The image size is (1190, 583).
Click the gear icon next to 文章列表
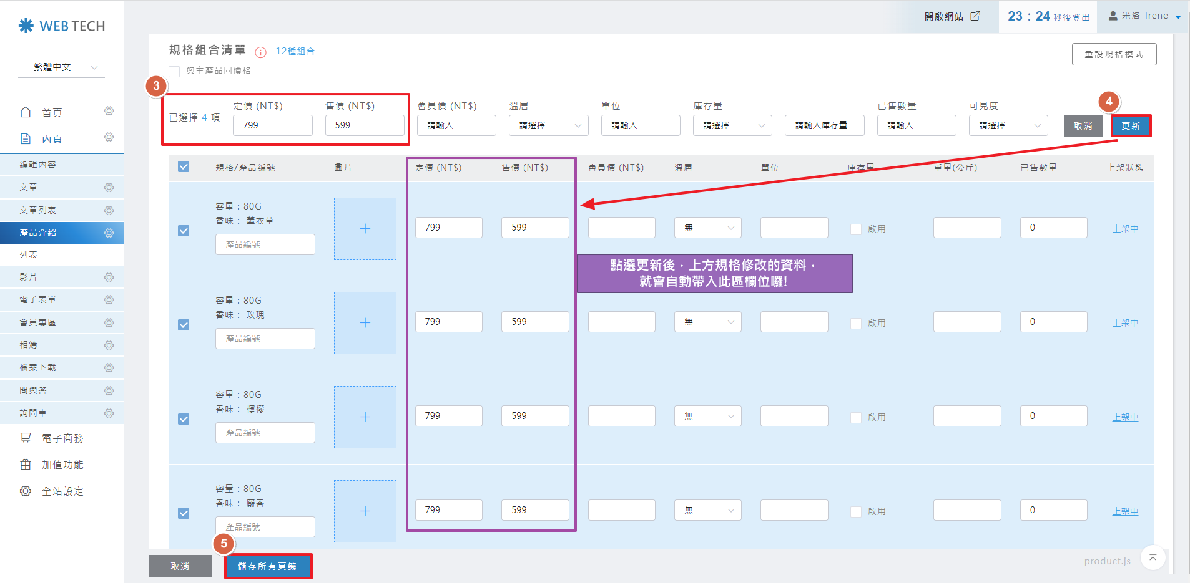(109, 210)
